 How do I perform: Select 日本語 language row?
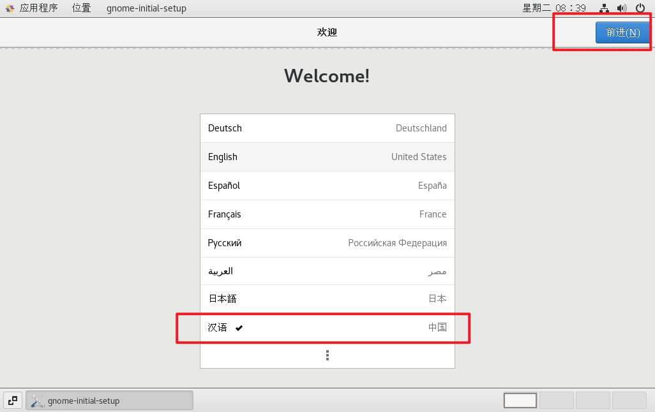click(x=327, y=298)
